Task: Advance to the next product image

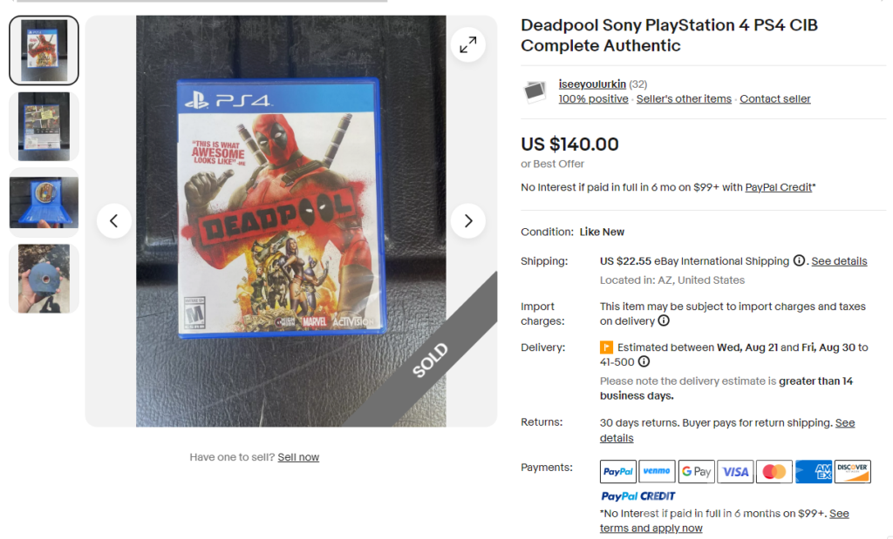Action: (x=468, y=221)
